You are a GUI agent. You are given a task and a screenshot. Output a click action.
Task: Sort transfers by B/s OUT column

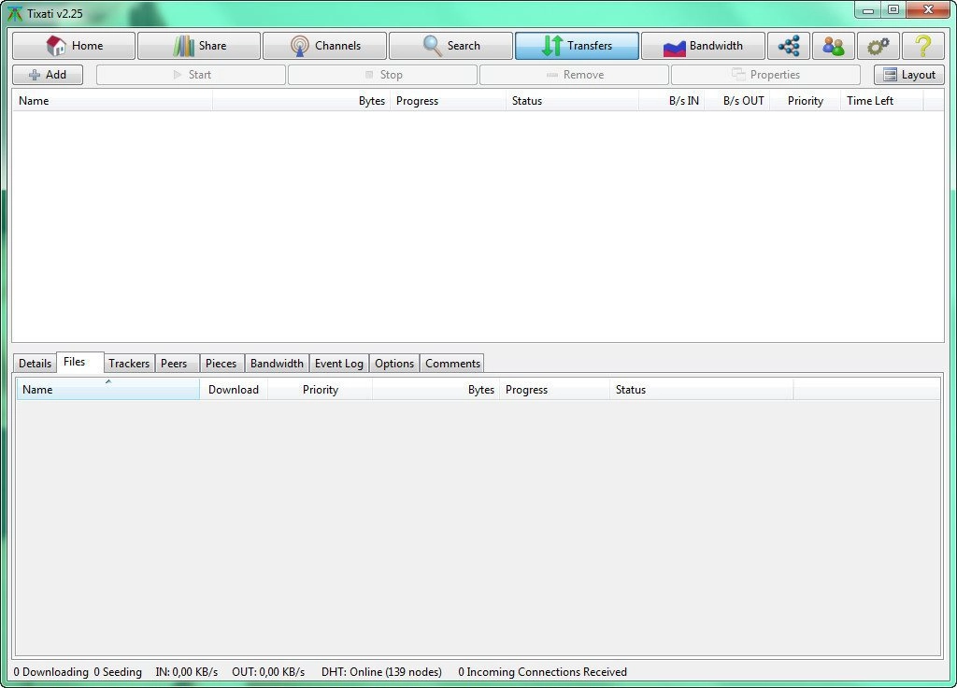(x=736, y=101)
